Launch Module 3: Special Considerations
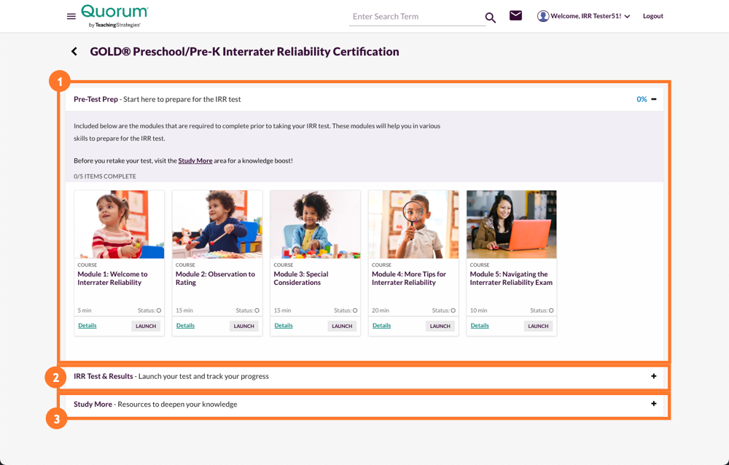729x465 pixels. [341, 326]
